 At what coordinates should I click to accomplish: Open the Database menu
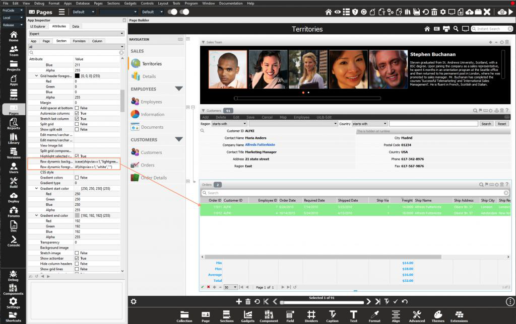tap(83, 3)
